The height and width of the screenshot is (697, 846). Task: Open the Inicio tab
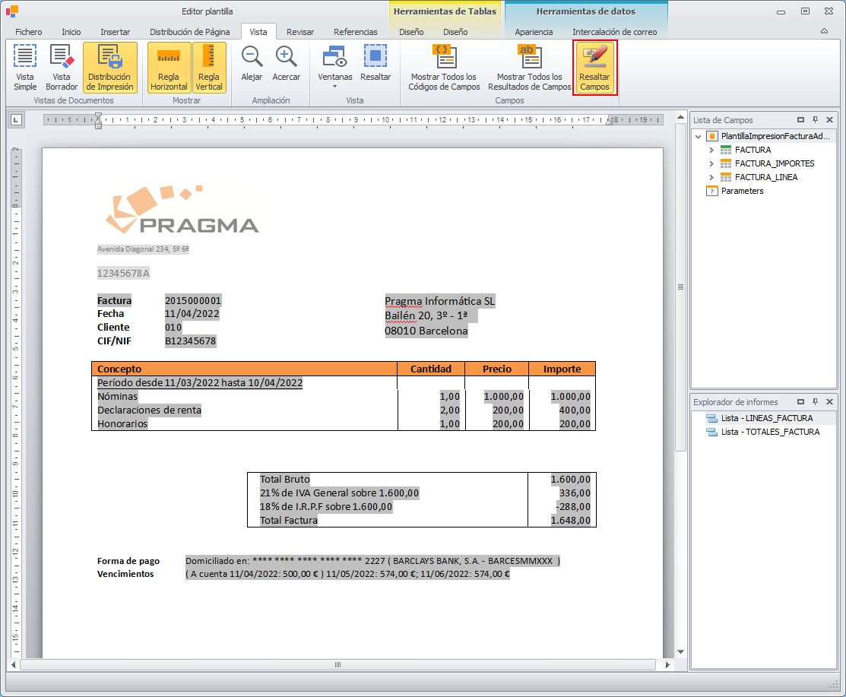click(x=71, y=32)
